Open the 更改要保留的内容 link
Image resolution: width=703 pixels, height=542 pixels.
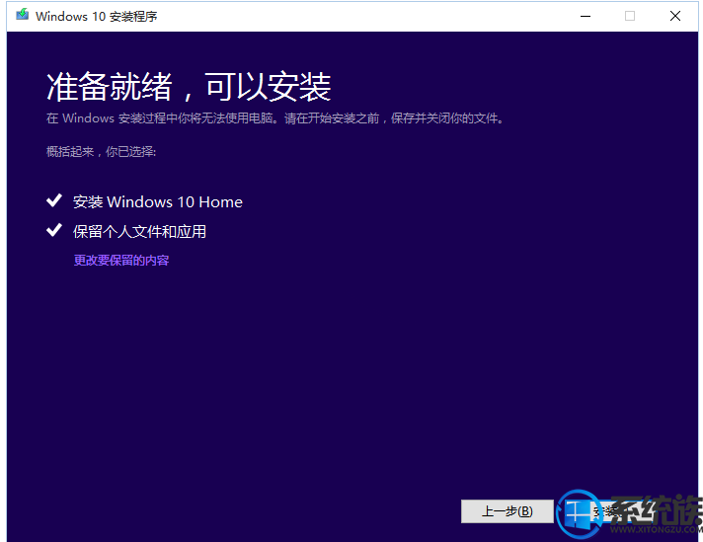click(121, 261)
